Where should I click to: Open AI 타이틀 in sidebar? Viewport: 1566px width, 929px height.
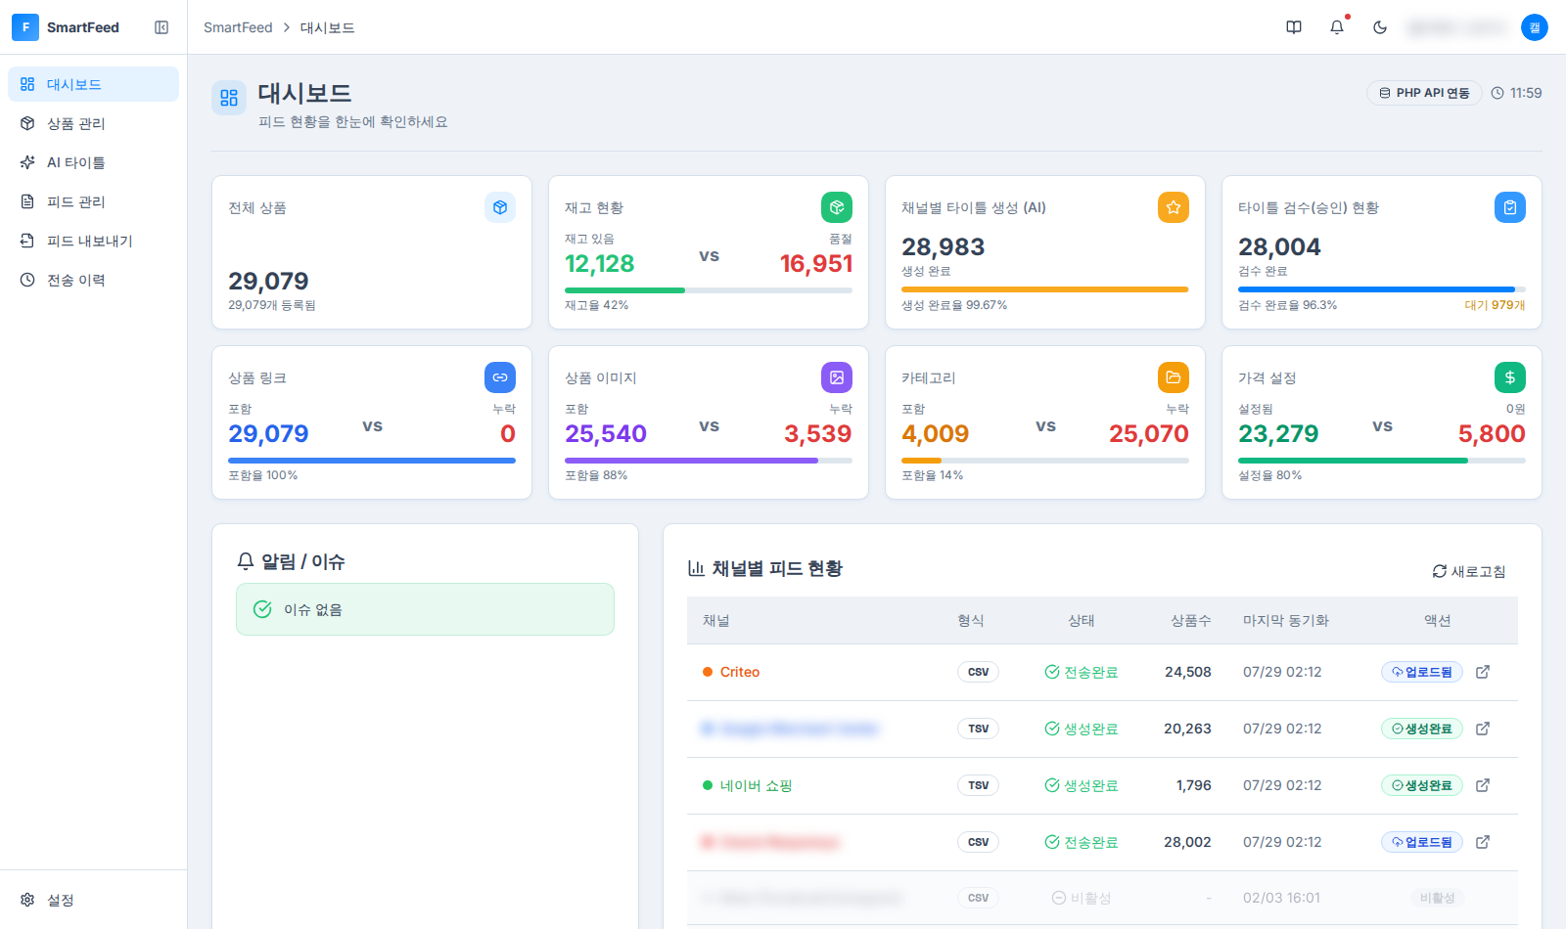tap(93, 162)
